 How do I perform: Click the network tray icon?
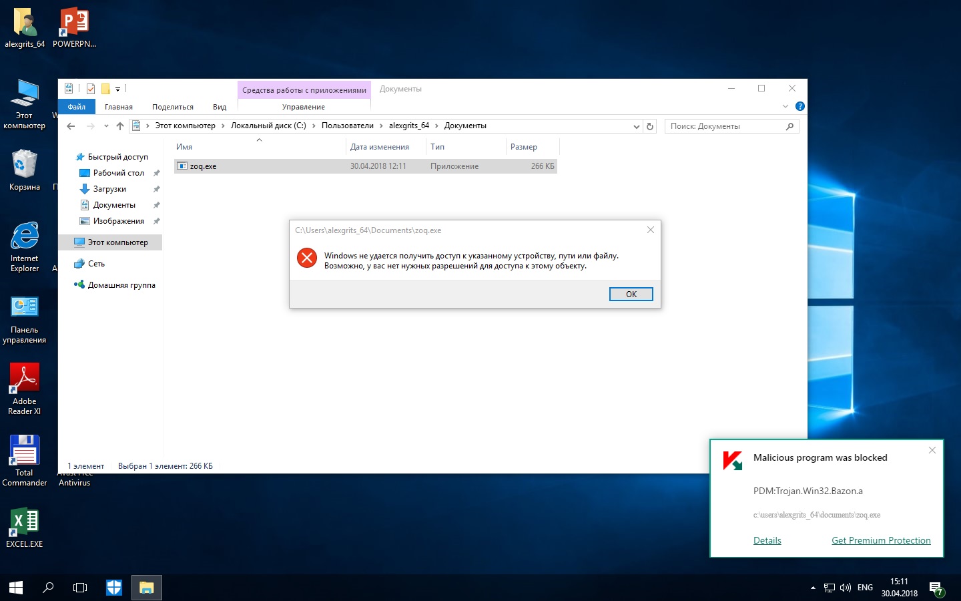pos(830,588)
